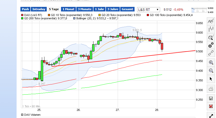Save the chart with floppy icon
The image size is (216, 118).
211,98
